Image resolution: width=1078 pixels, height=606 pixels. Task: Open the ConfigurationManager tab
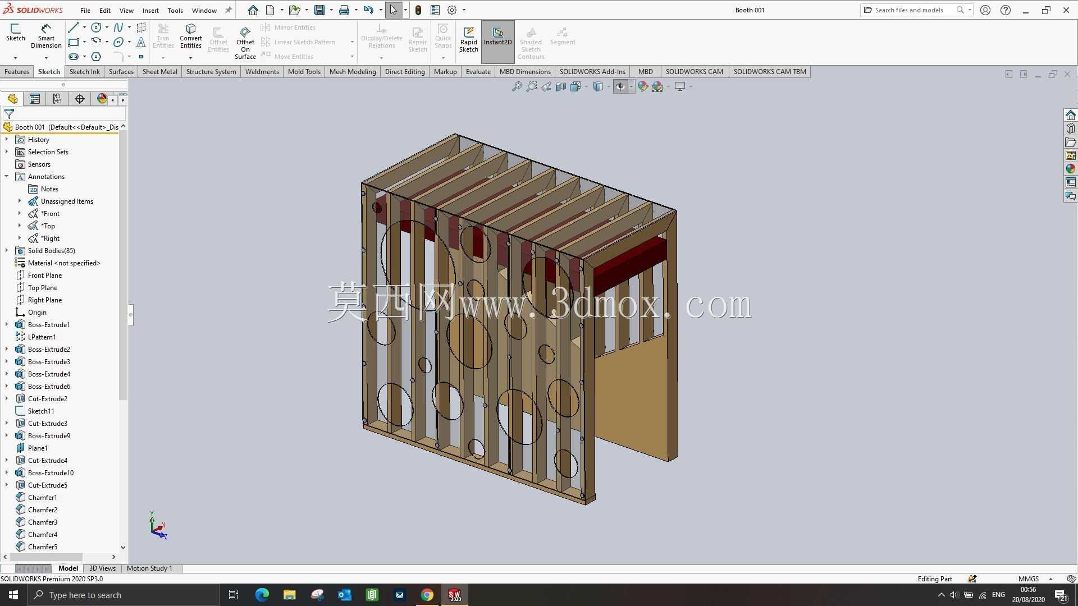tap(57, 99)
